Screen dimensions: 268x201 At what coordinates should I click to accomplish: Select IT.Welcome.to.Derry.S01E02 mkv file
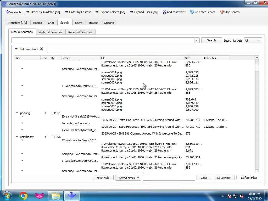pos(139,164)
